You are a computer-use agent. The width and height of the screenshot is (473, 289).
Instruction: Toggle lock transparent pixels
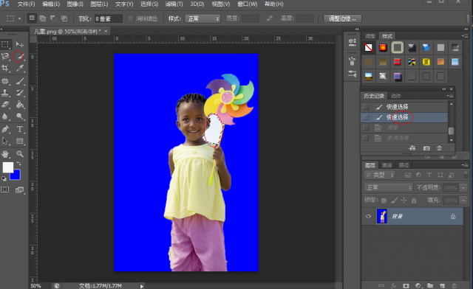(x=384, y=201)
